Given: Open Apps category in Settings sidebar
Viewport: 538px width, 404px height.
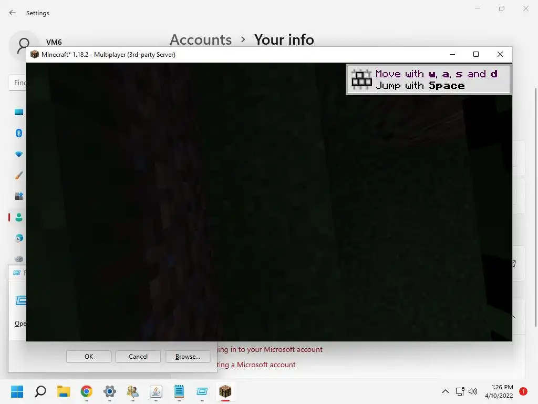Looking at the screenshot, I should pyautogui.click(x=19, y=196).
